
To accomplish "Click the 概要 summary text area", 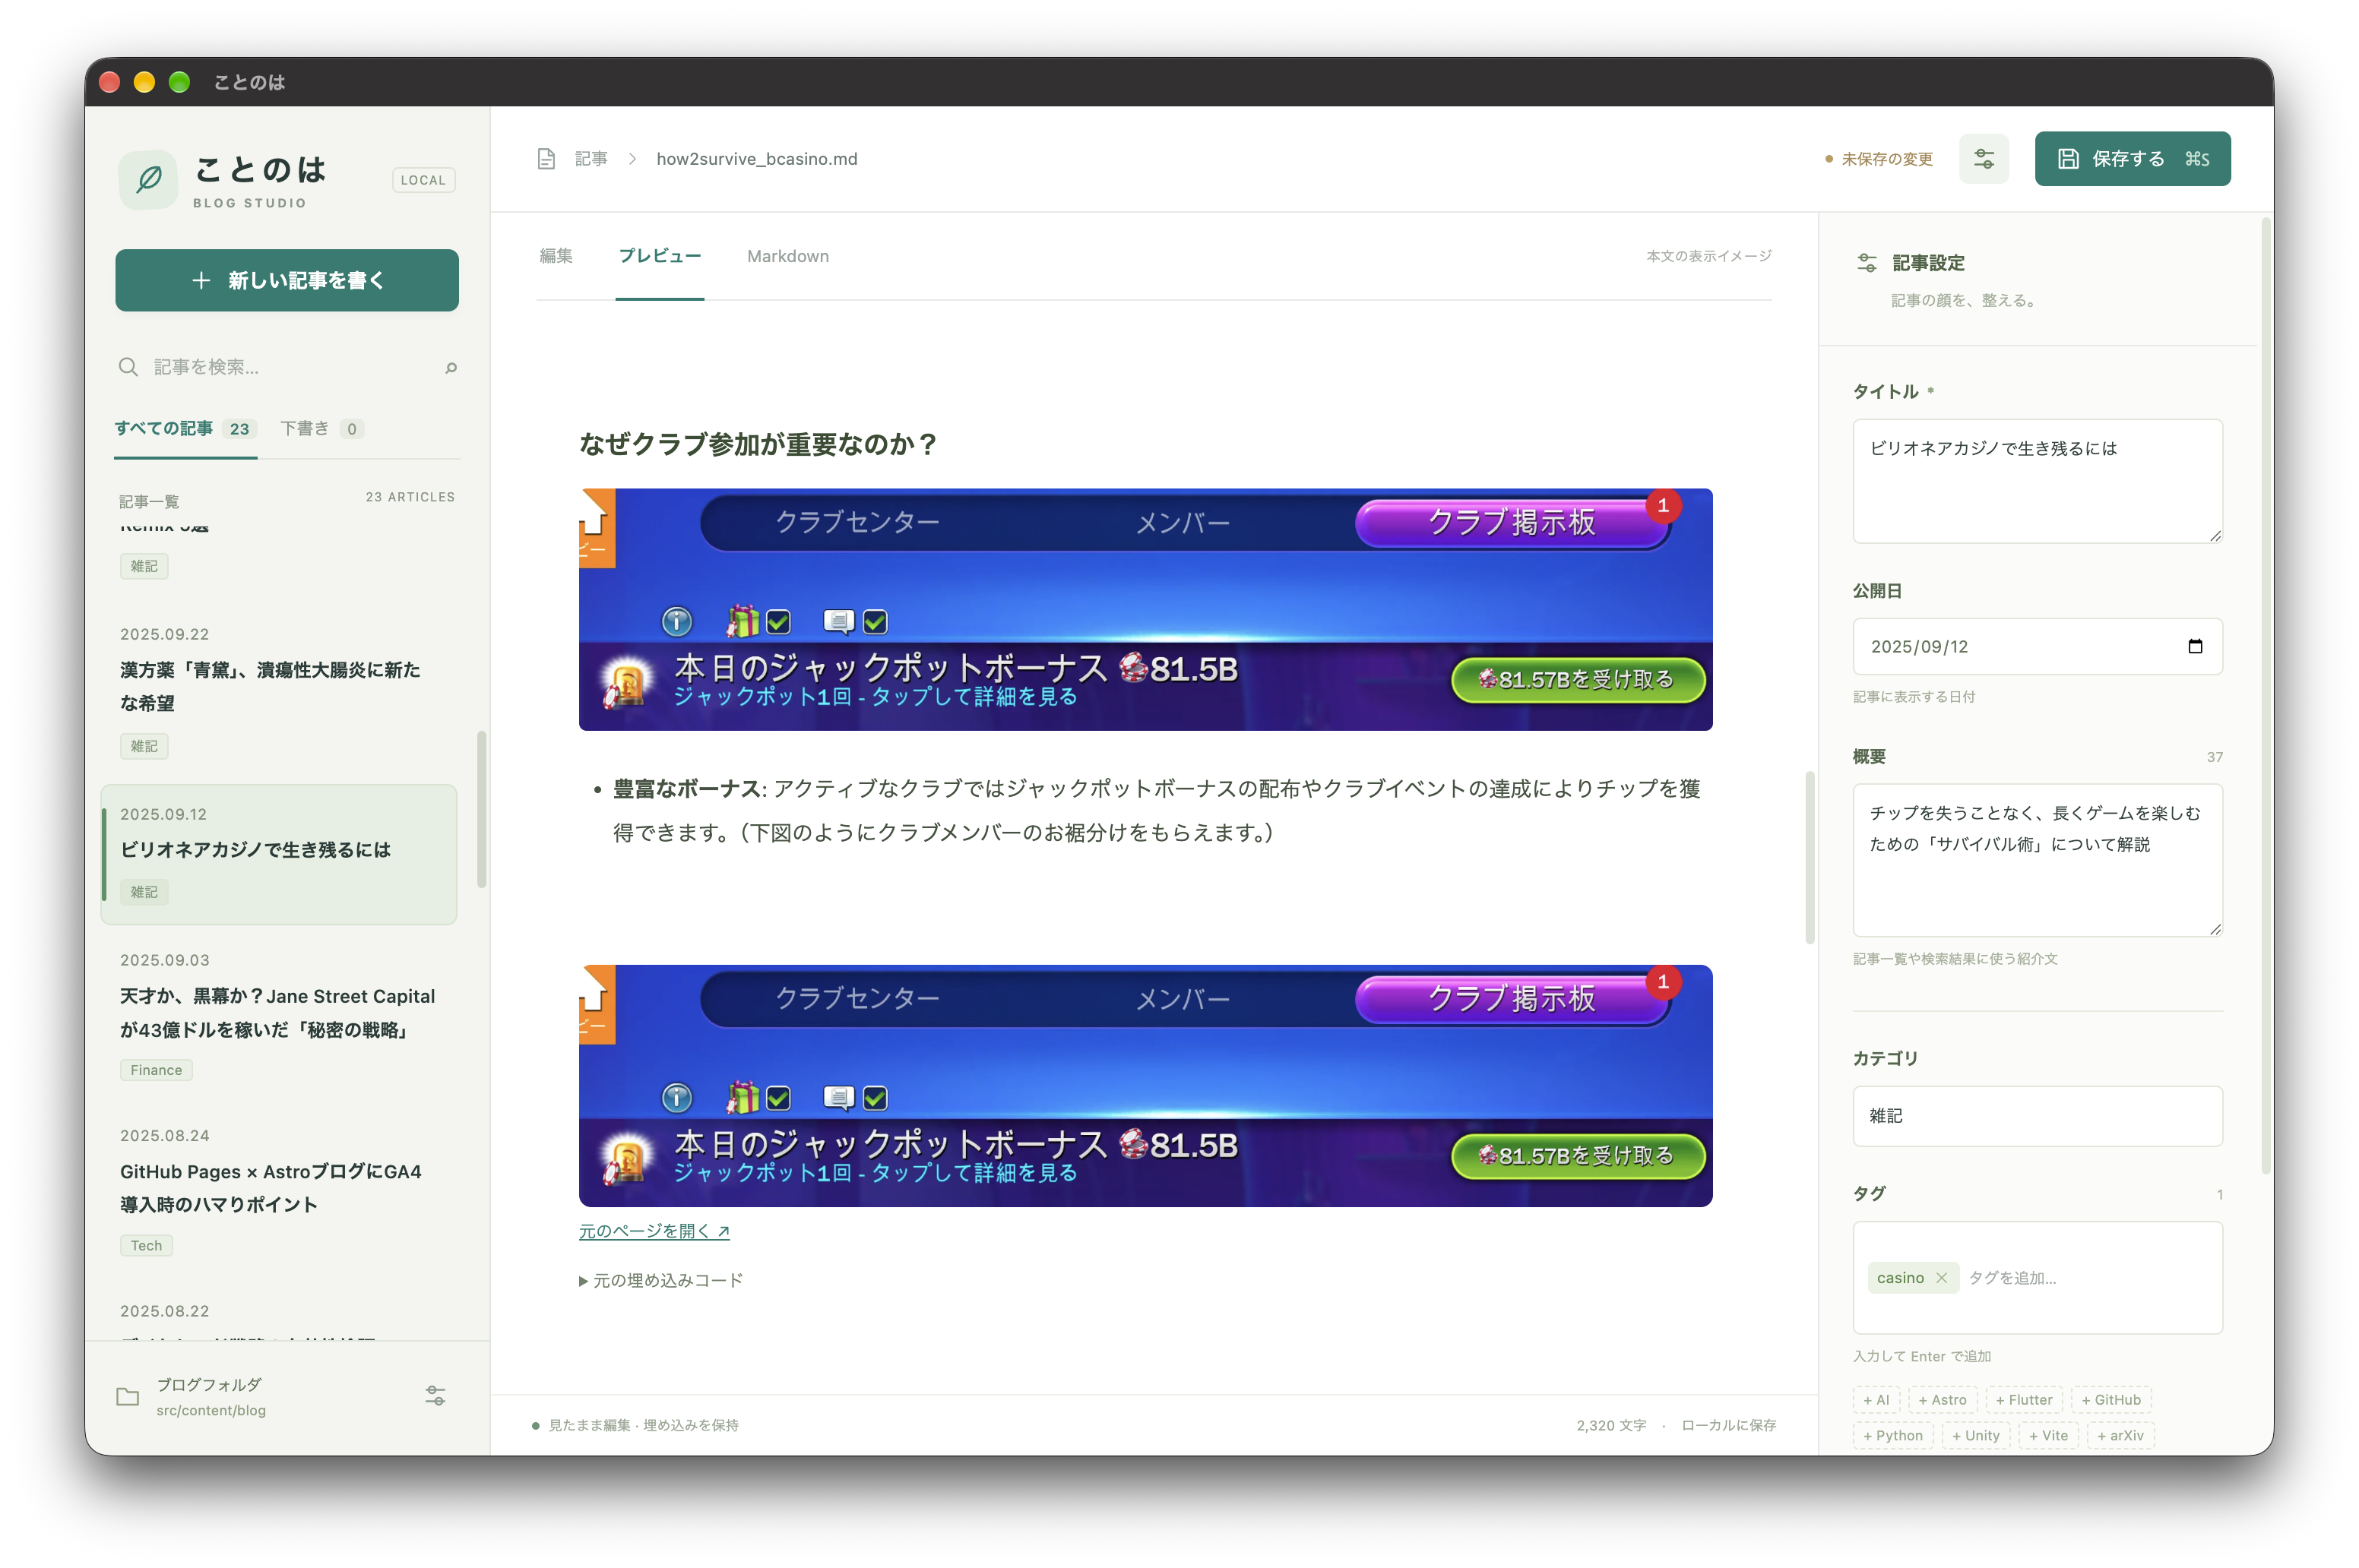I will pyautogui.click(x=2037, y=860).
